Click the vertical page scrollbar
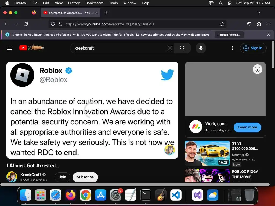 (x=273, y=54)
